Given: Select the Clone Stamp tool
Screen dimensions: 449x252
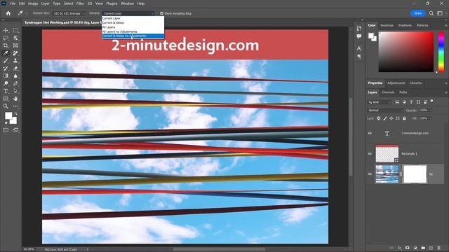Looking at the screenshot, I should 15,61.
